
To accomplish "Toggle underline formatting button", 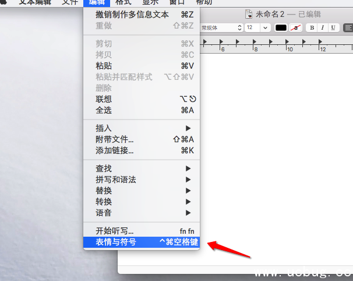I will pyautogui.click(x=333, y=28).
